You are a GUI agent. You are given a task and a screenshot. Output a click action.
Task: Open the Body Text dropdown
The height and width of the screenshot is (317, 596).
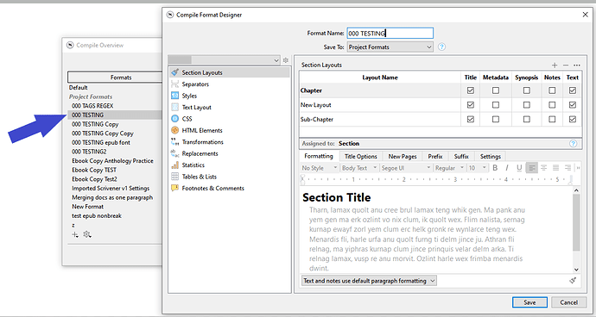[359, 168]
